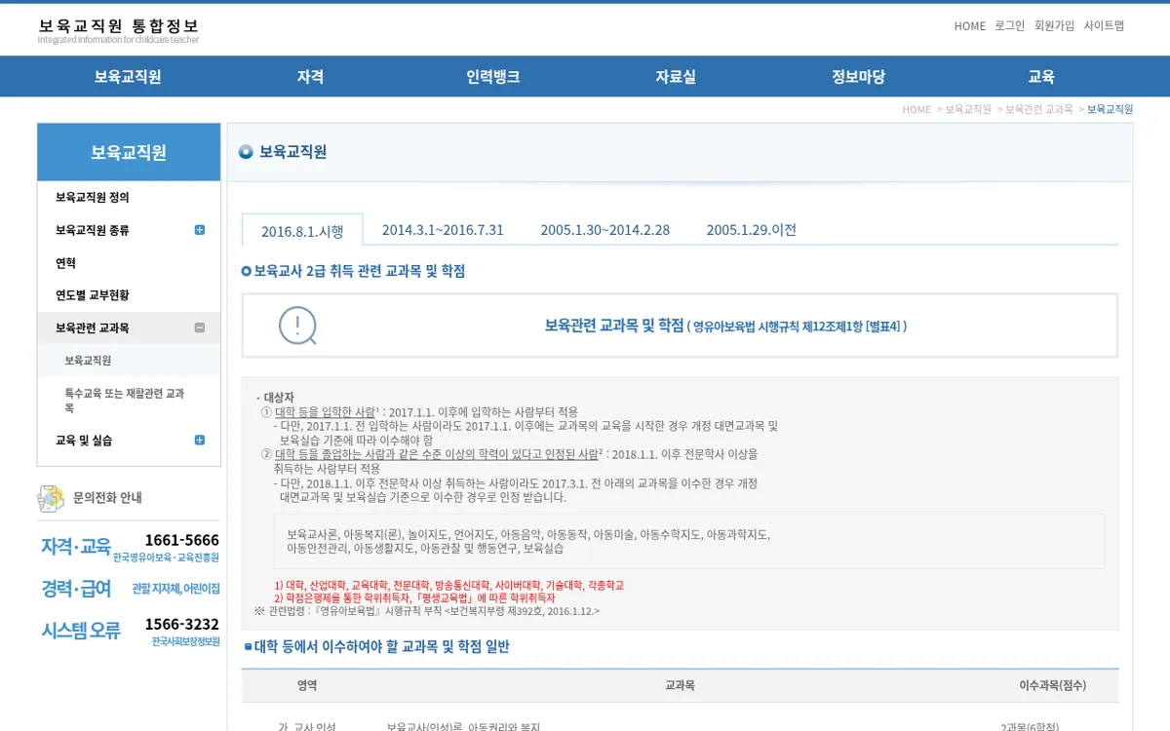Open the 자료실 main navigation menu
1170x731 pixels.
click(676, 77)
